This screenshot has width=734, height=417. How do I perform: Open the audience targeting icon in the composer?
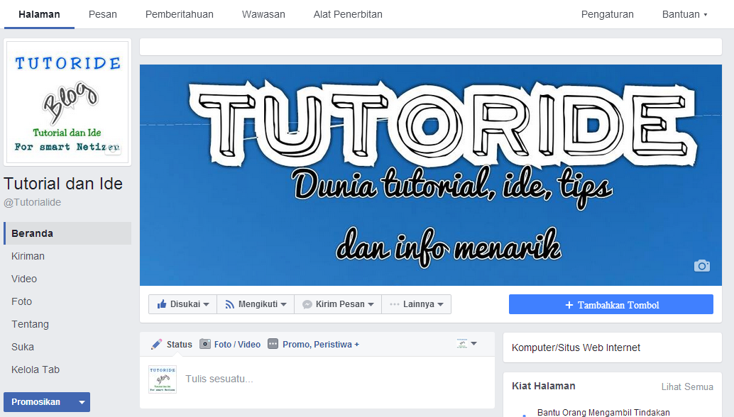(464, 342)
